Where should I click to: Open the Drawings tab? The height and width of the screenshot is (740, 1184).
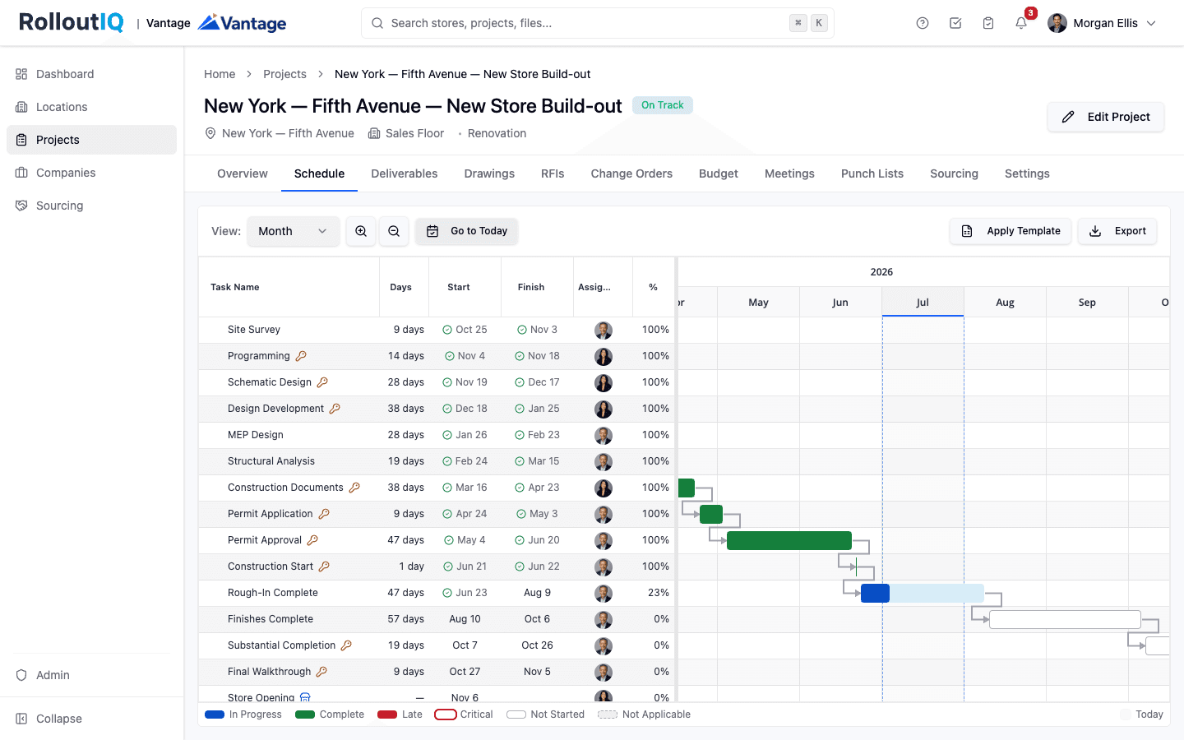tap(489, 173)
